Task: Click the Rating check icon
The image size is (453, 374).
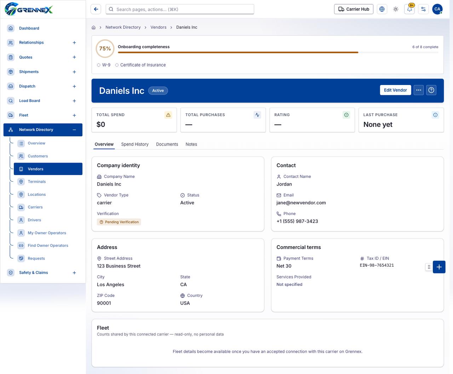Action: (346, 115)
